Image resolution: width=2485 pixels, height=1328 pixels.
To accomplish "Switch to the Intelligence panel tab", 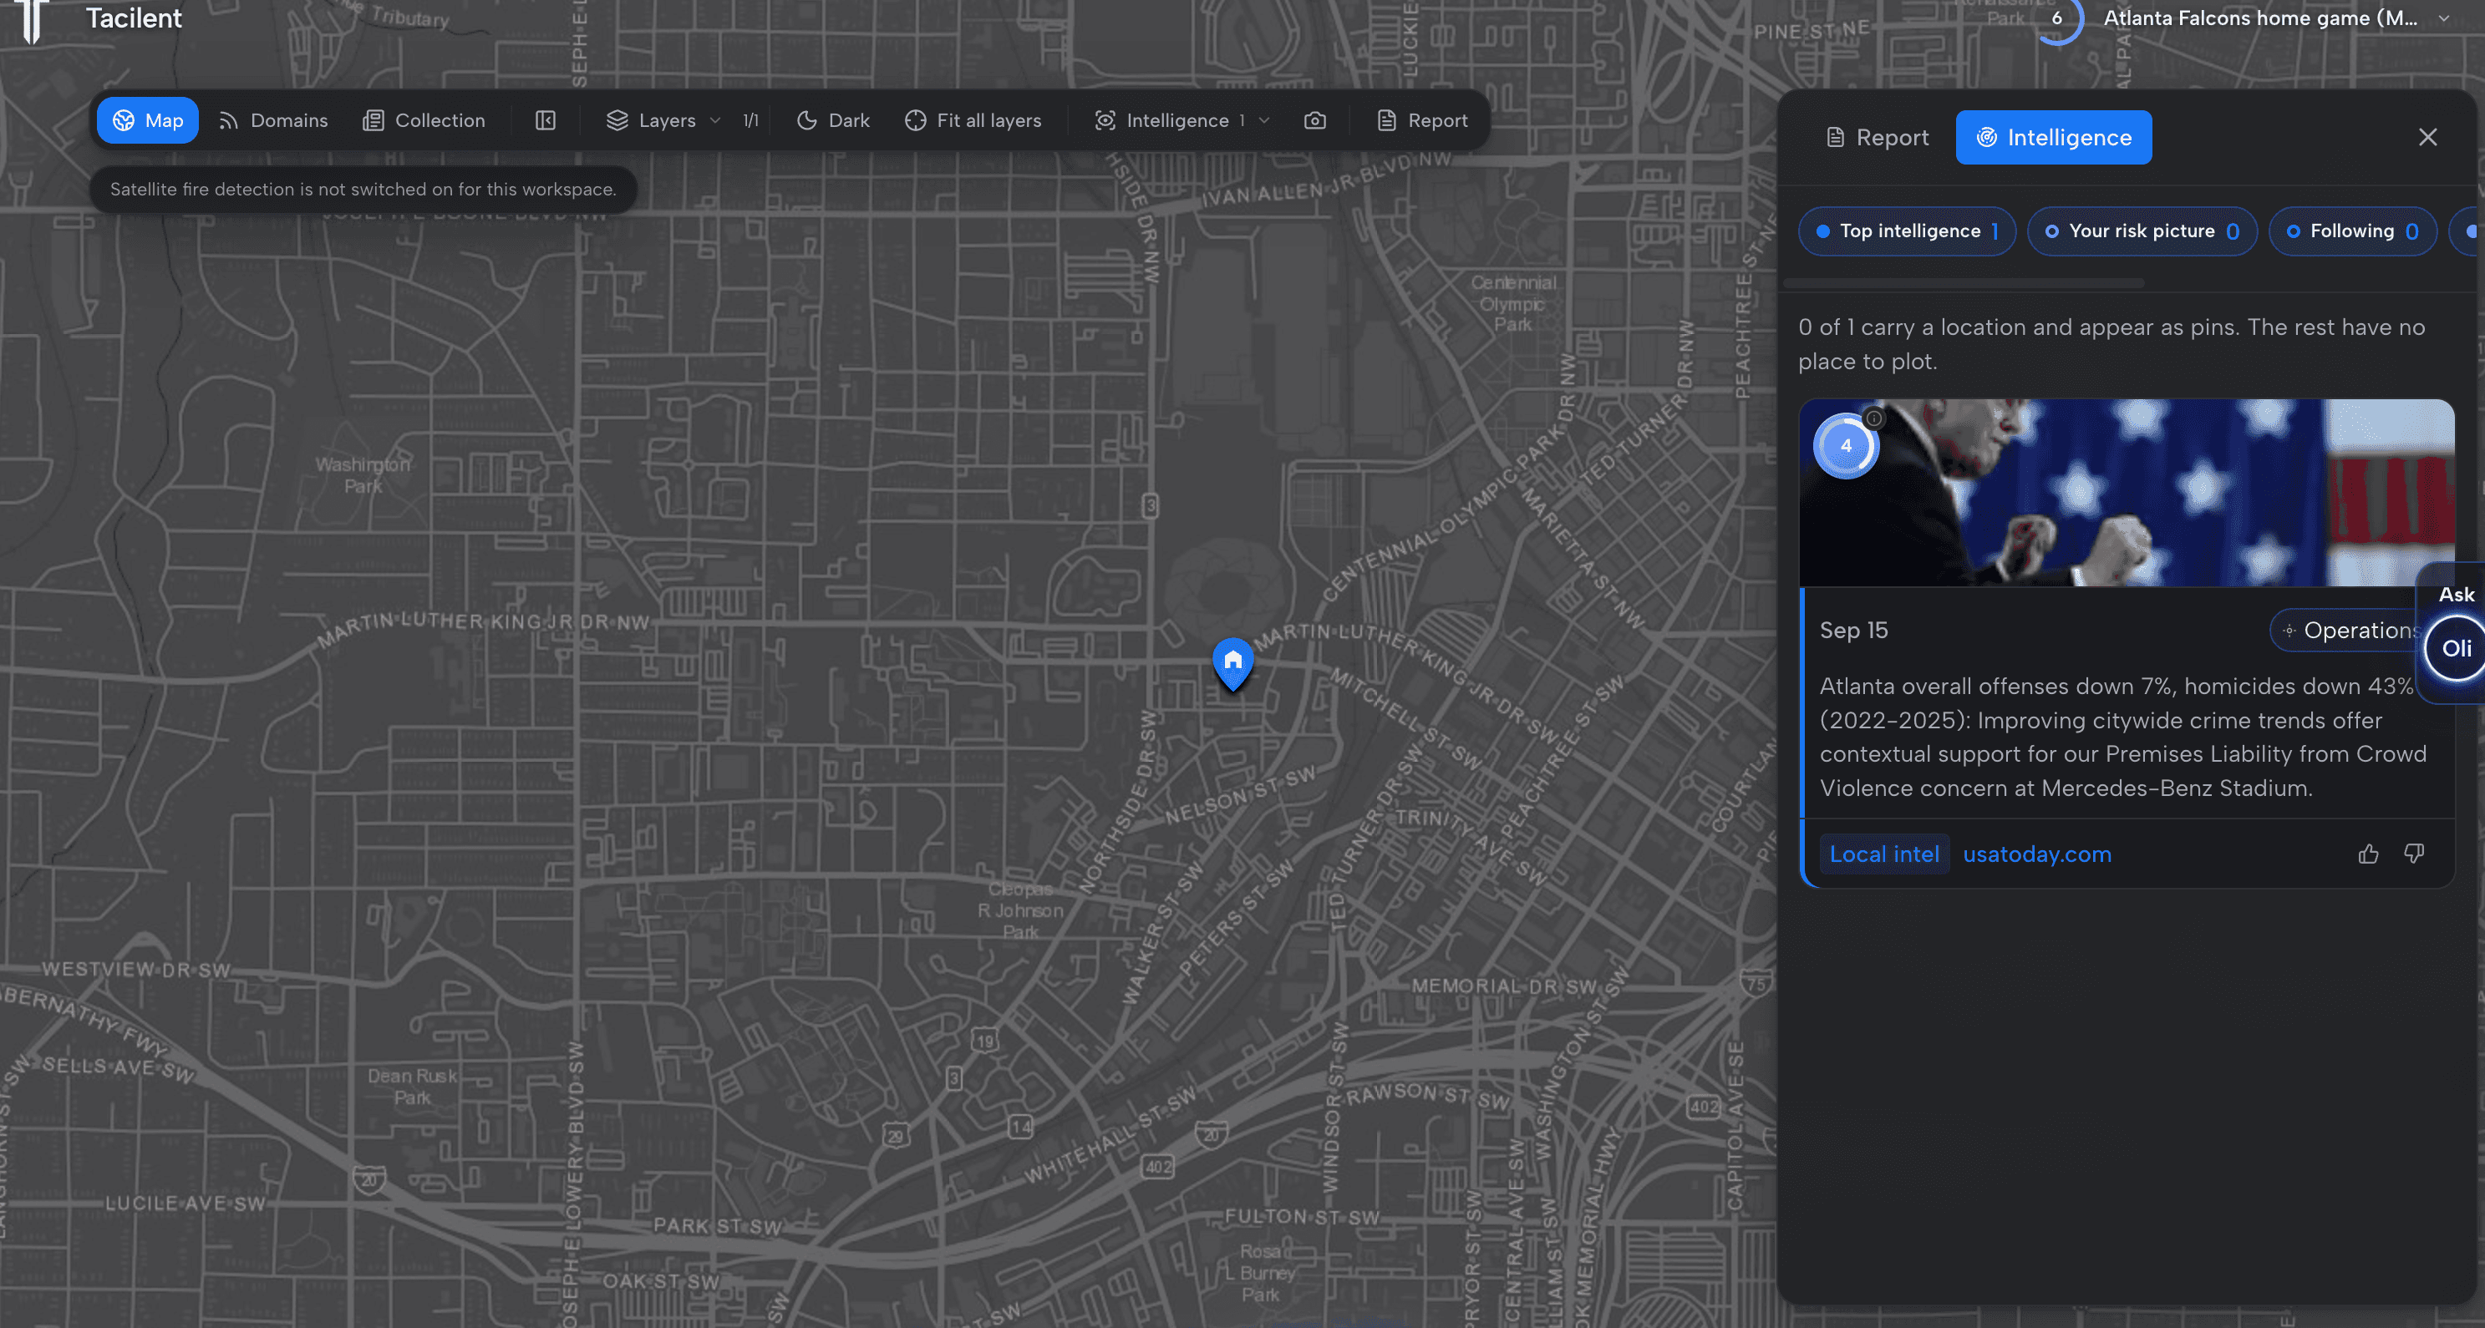I will click(2053, 138).
